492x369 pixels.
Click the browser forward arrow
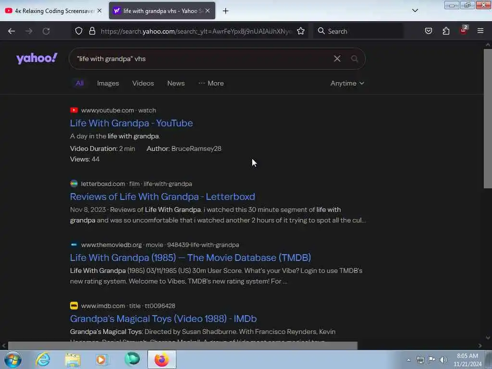point(29,31)
